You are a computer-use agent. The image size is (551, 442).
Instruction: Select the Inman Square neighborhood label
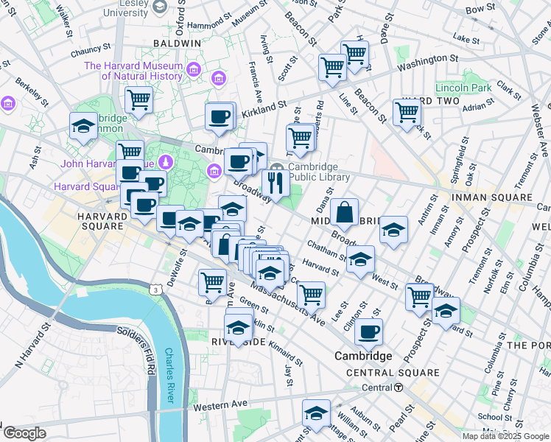[492, 197]
